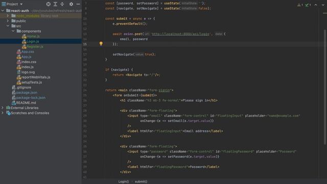
Task: Expand the public folder
Action: [x=8, y=20]
